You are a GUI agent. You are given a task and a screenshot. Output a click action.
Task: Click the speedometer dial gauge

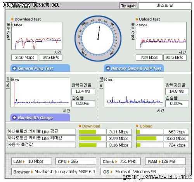coord(98,38)
